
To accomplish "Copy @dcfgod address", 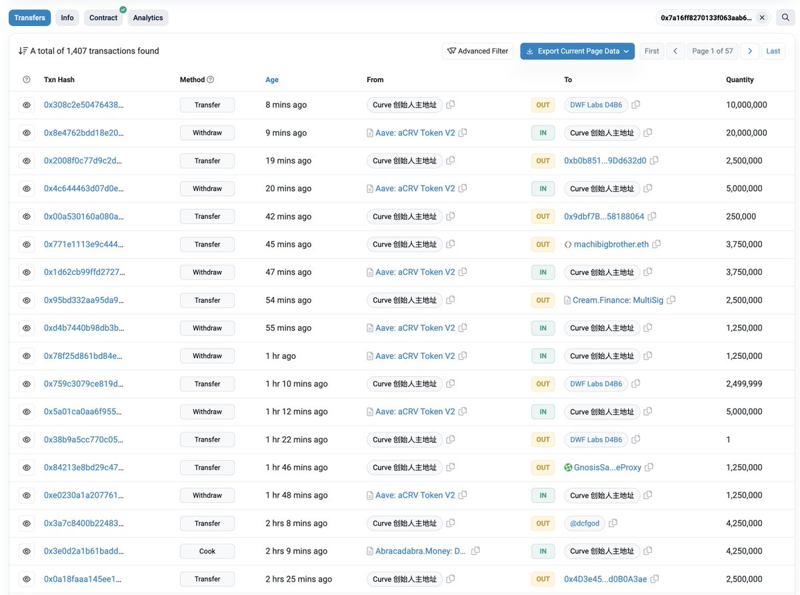I will tap(613, 524).
